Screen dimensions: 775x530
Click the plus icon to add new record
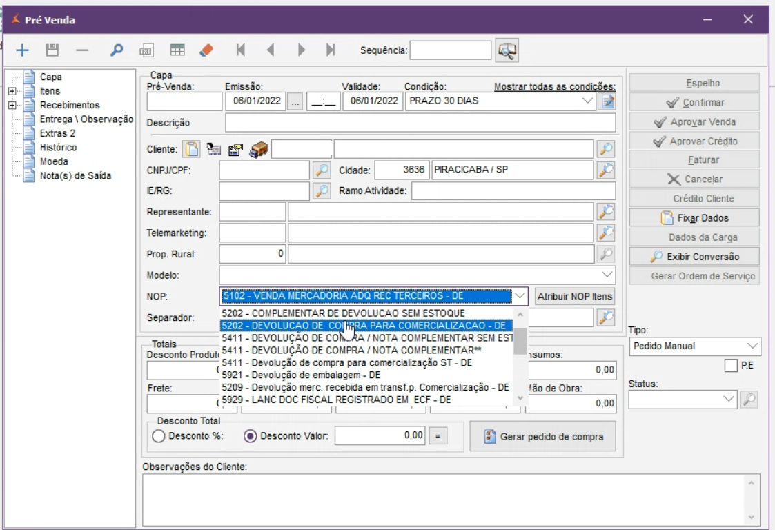(23, 50)
